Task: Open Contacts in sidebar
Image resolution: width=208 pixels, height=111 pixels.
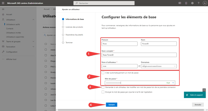Action: 10,29
